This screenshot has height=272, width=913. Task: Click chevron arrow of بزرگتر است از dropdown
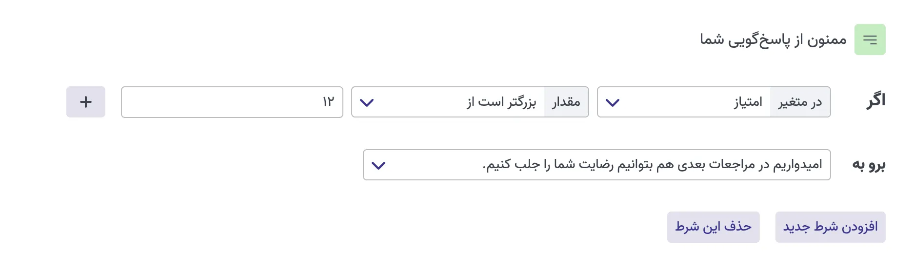click(366, 102)
